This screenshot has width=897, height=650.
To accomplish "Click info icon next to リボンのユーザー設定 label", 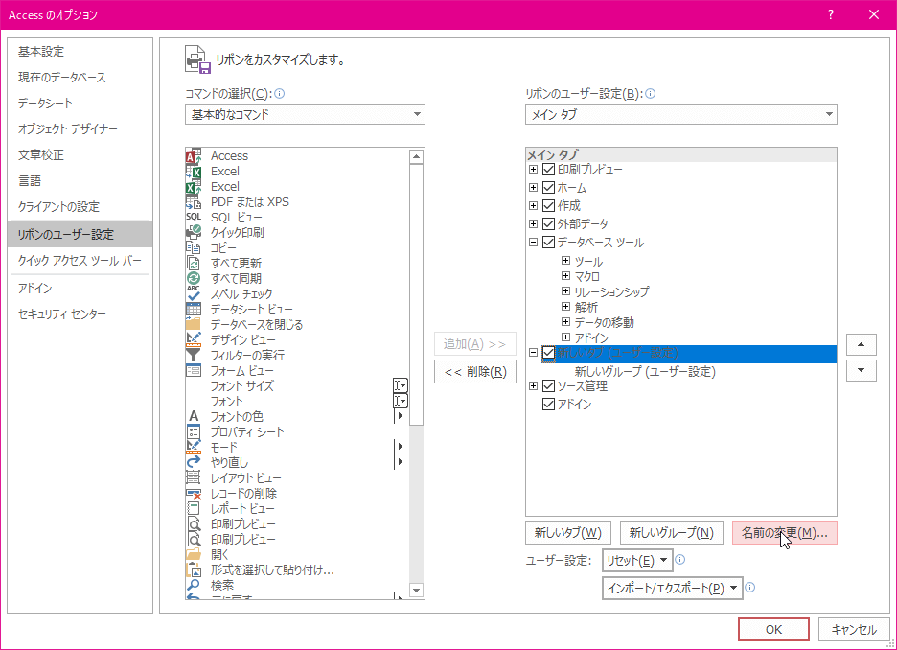I will point(651,93).
